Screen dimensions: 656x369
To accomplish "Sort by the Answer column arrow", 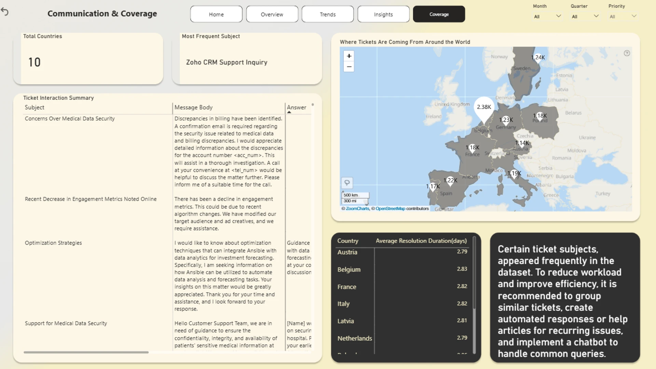I will tap(289, 112).
